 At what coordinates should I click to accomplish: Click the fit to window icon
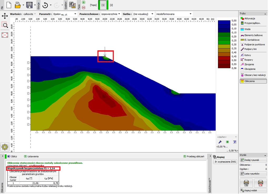click(x=5, y=35)
